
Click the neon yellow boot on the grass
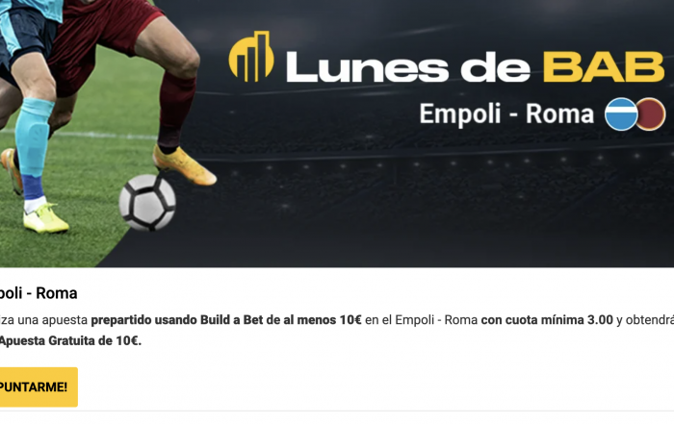click(x=45, y=218)
